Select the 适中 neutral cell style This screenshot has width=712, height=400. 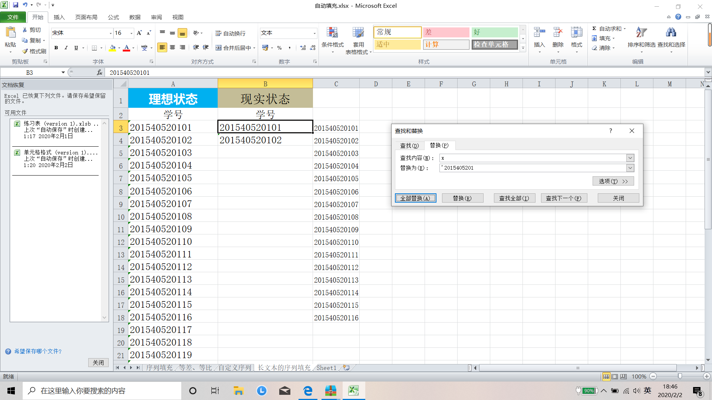pos(398,44)
